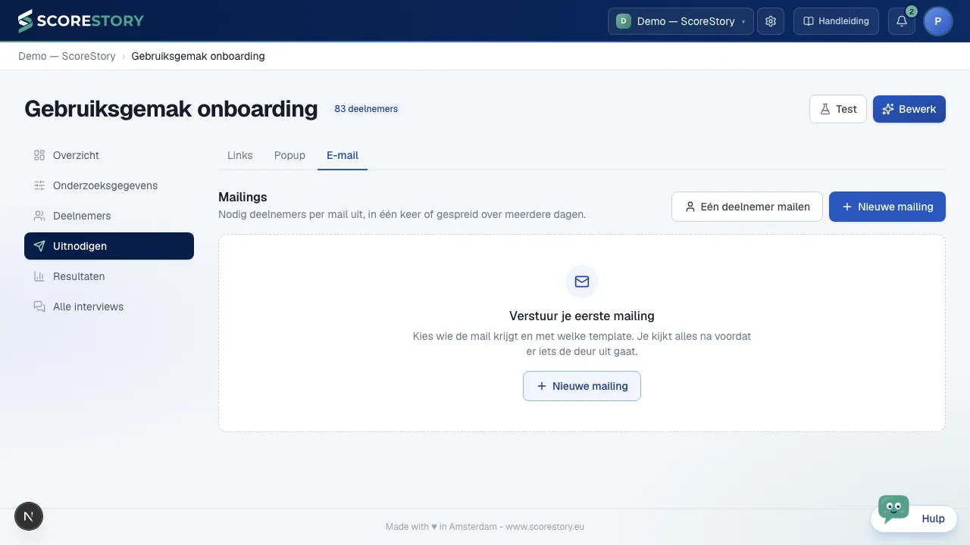The image size is (970, 545).
Task: Click the Test button
Action: point(838,109)
